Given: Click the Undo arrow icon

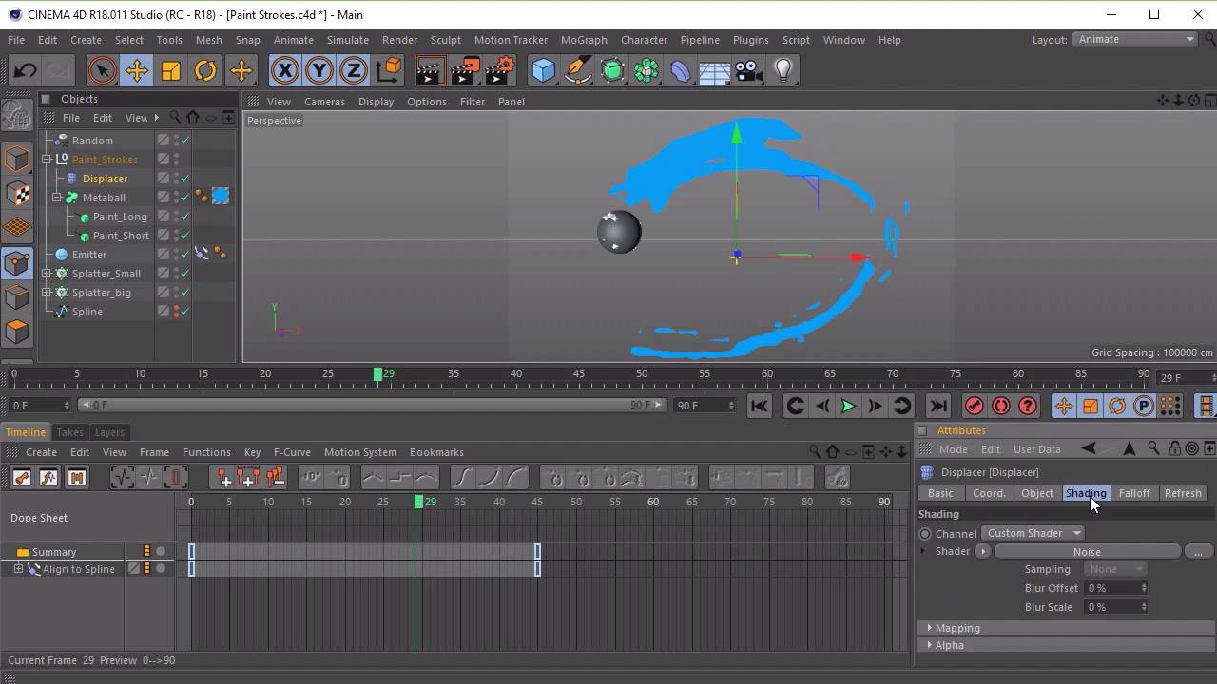Looking at the screenshot, I should [x=25, y=71].
